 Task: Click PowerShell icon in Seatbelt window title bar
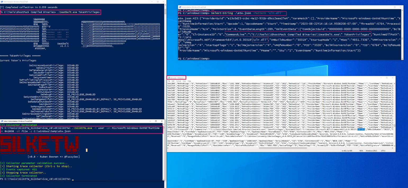click(2, 2)
